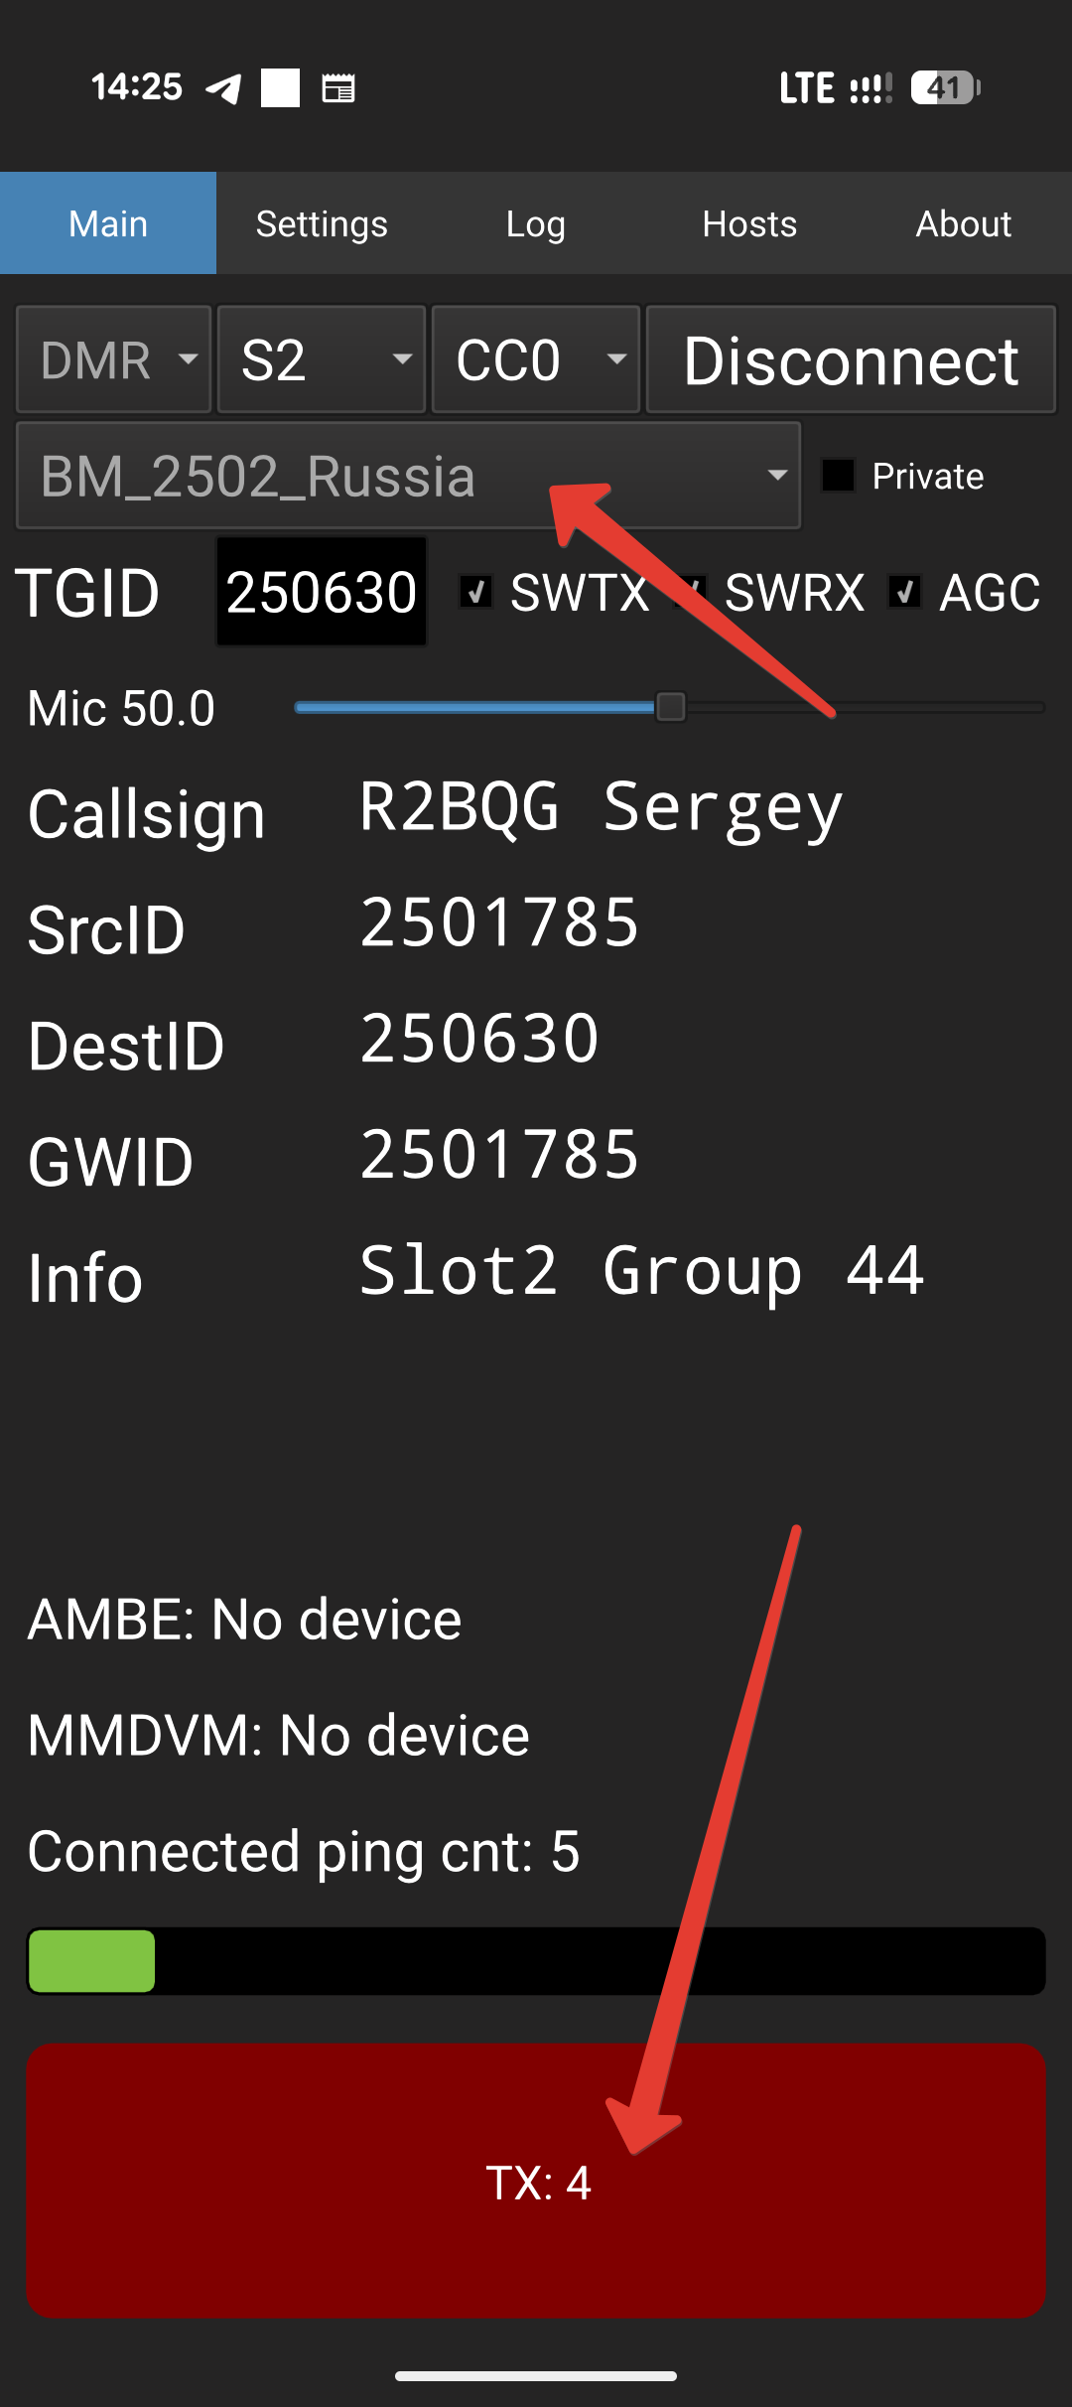Enable the Private checkbox

pos(839,476)
